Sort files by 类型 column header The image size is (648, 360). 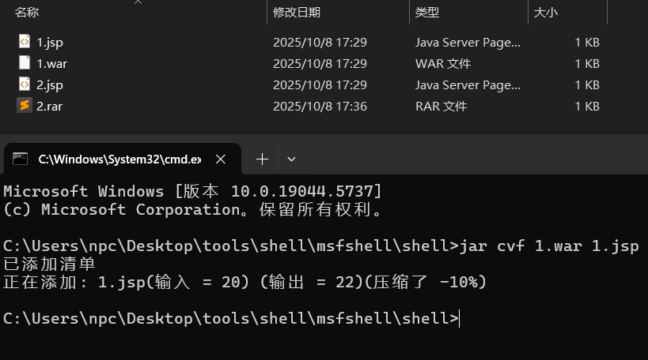pyautogui.click(x=427, y=13)
